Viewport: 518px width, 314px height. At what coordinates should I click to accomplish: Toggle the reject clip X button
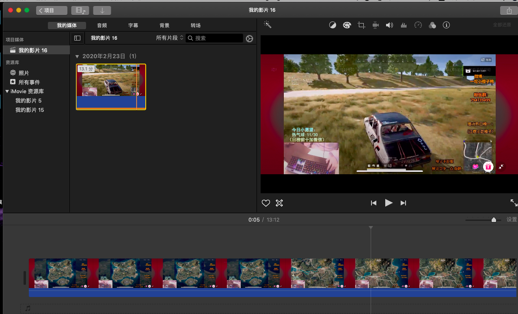pos(279,203)
